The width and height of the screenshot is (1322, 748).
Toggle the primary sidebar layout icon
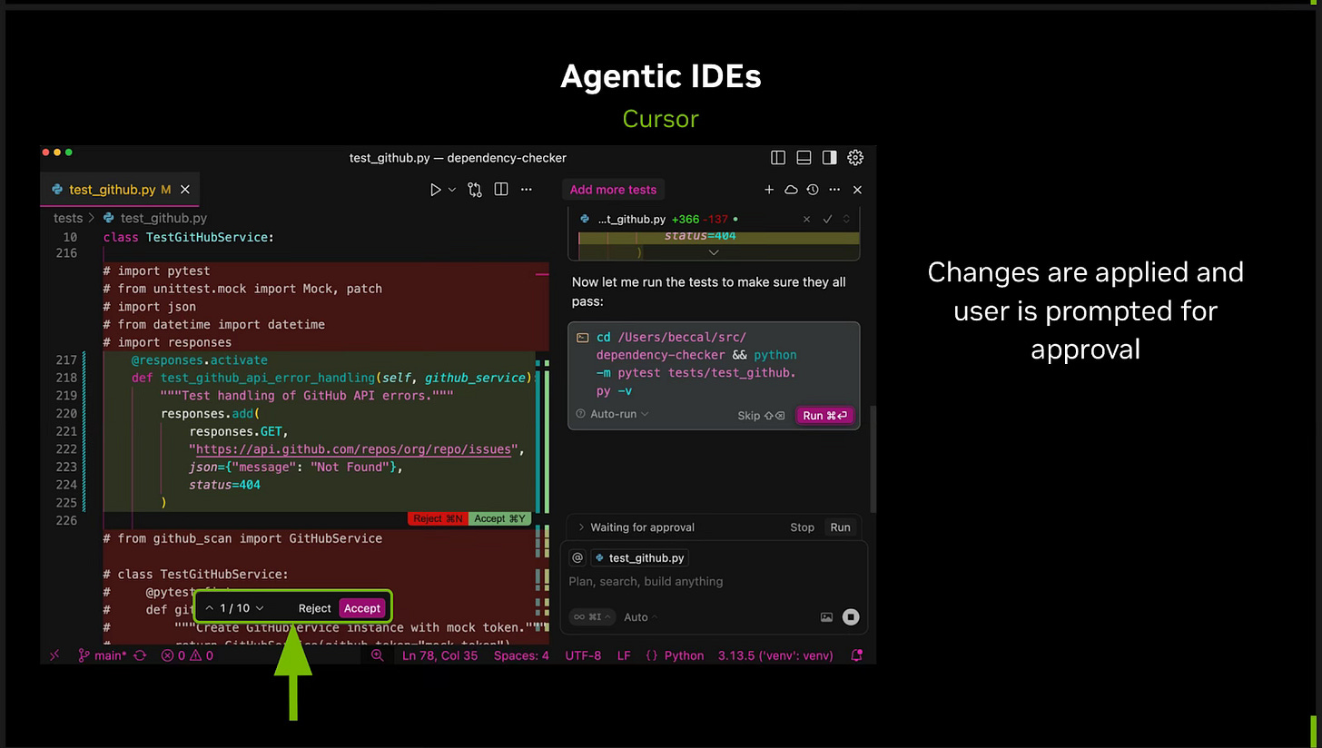[778, 157]
